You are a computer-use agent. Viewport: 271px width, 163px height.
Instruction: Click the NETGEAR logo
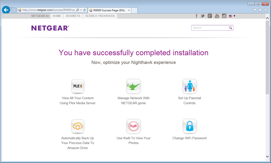click(50, 28)
